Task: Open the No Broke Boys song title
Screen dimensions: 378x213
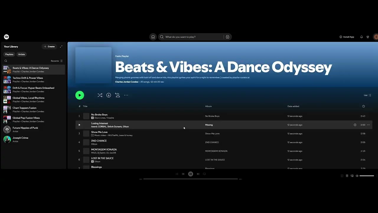Action: (99, 114)
